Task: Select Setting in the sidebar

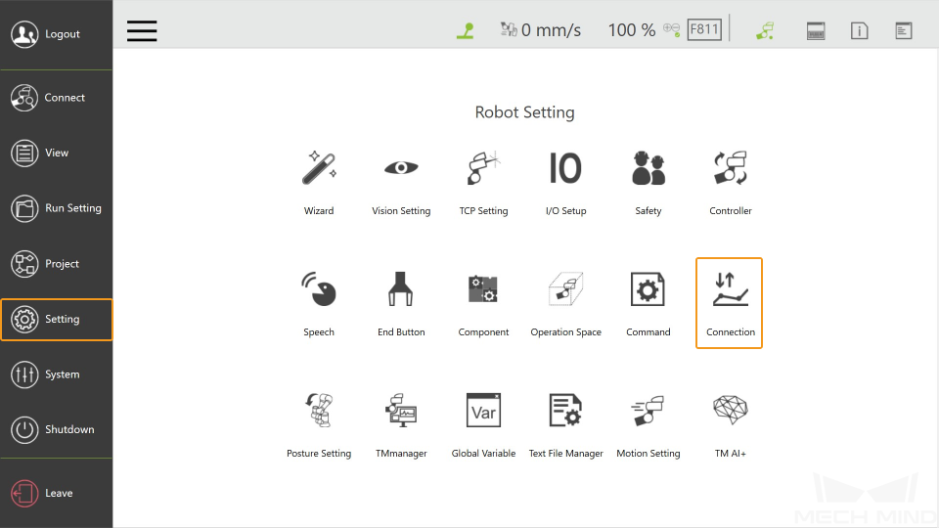Action: coord(57,320)
